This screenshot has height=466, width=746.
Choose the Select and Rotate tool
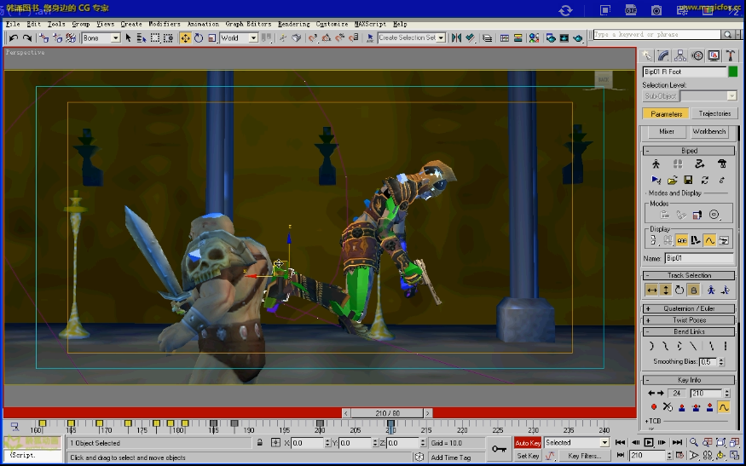pos(199,38)
